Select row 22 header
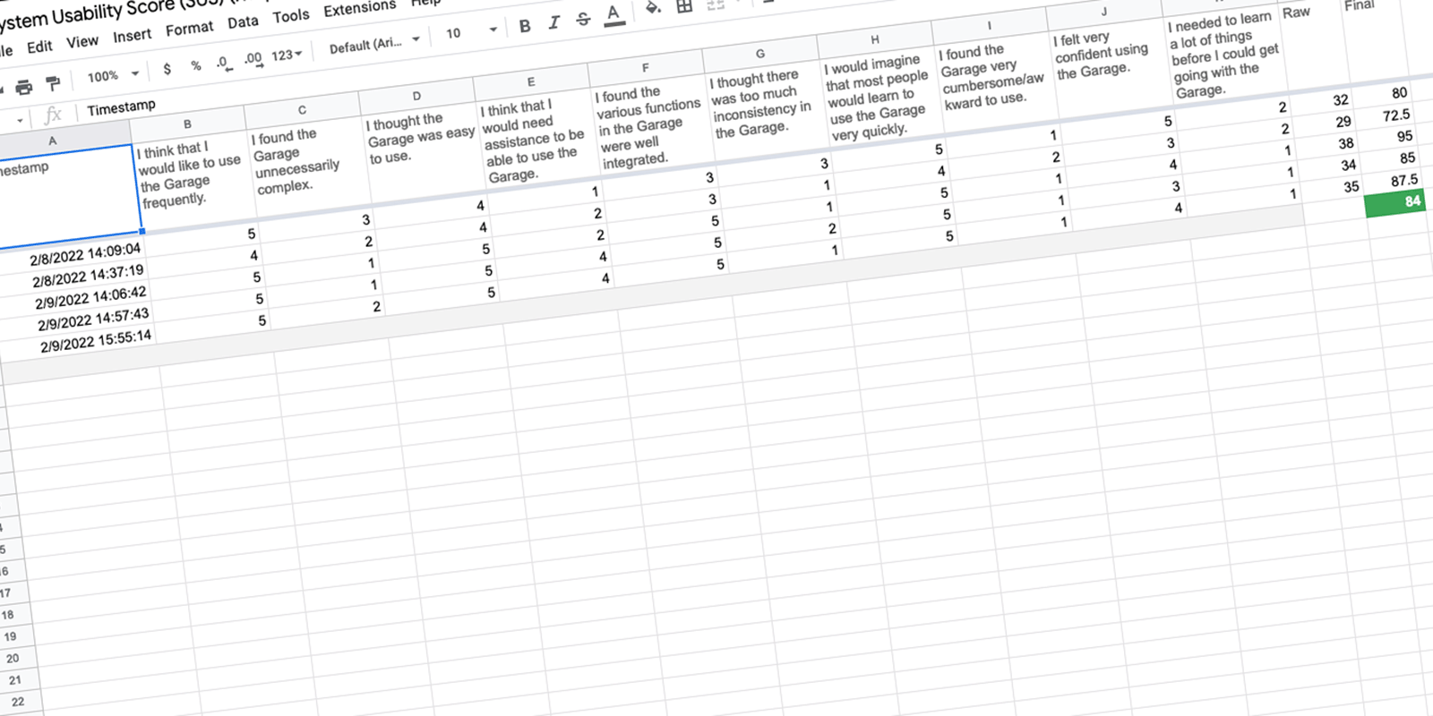This screenshot has height=716, width=1433. (x=18, y=702)
